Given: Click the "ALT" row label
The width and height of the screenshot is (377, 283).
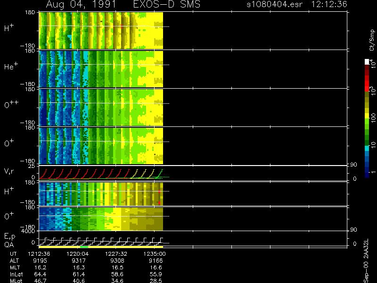Looking at the screenshot, I should (x=14, y=261).
